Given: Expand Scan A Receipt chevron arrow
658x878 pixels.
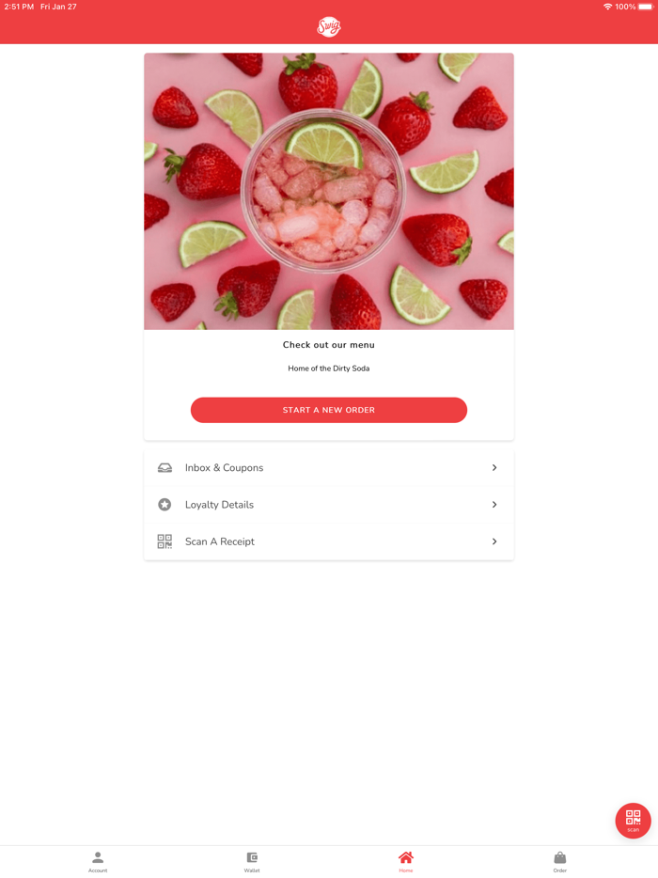Looking at the screenshot, I should (494, 541).
